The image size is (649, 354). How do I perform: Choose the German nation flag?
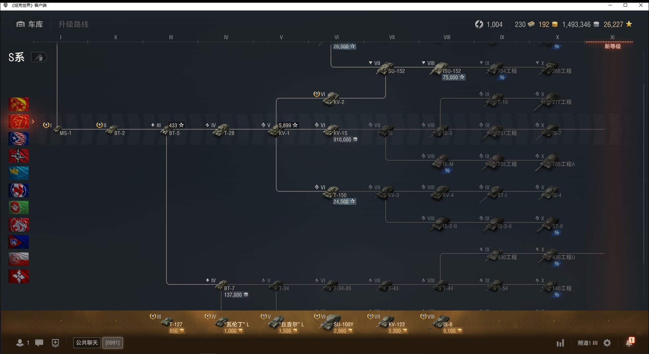[x=19, y=156]
